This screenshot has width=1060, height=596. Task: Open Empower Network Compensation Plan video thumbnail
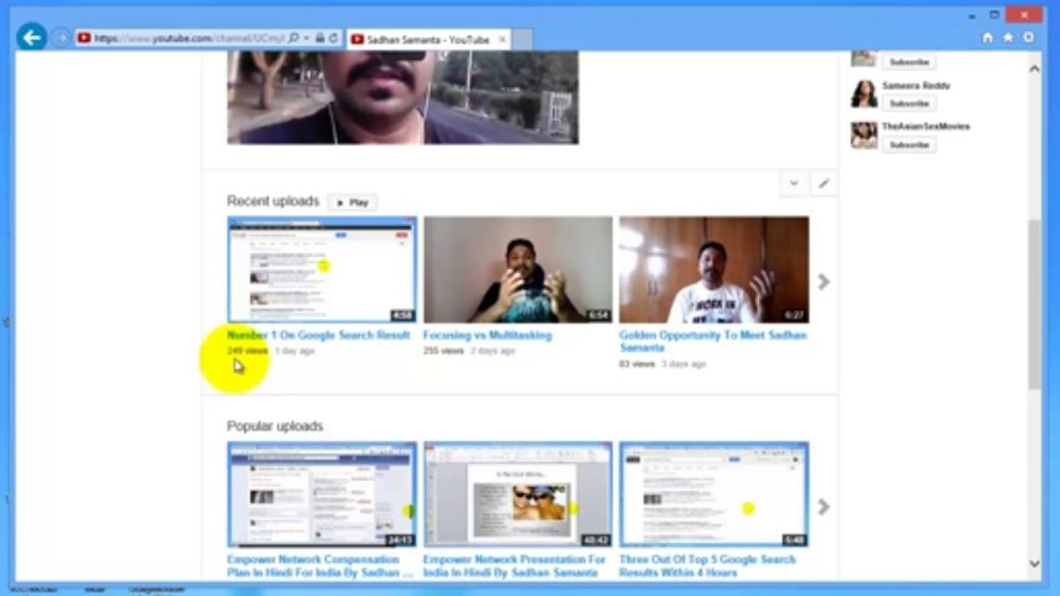tap(322, 494)
